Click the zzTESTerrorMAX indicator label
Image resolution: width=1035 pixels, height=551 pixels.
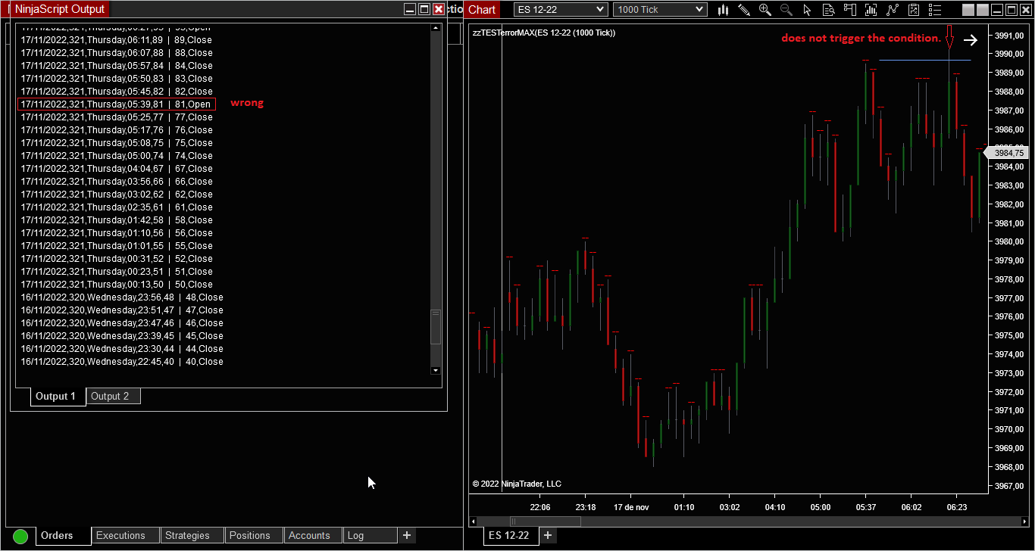[544, 33]
